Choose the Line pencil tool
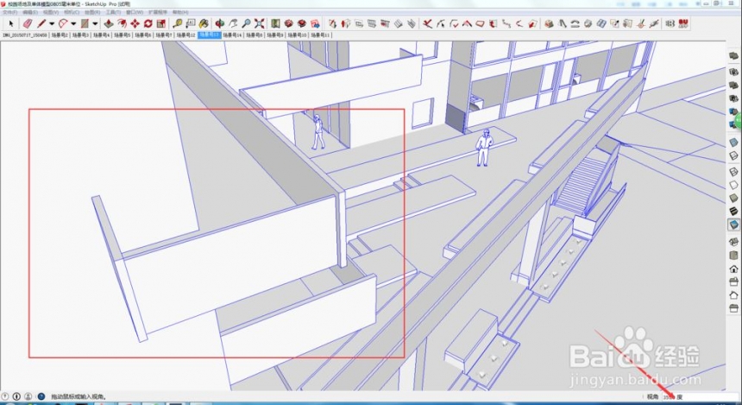 42,23
